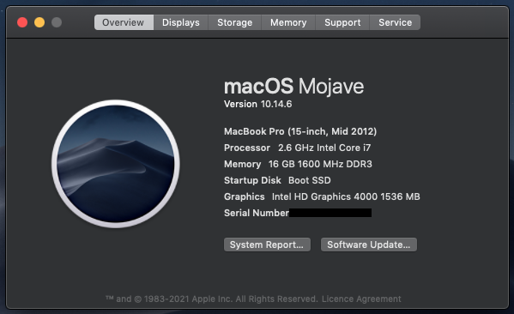
Task: Open the Displays tab
Action: tap(180, 22)
